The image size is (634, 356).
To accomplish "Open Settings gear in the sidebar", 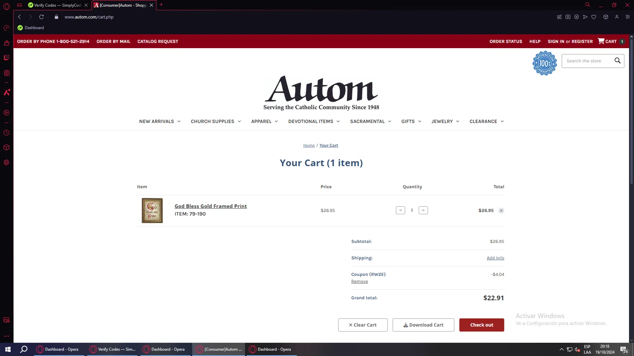I will (6, 162).
